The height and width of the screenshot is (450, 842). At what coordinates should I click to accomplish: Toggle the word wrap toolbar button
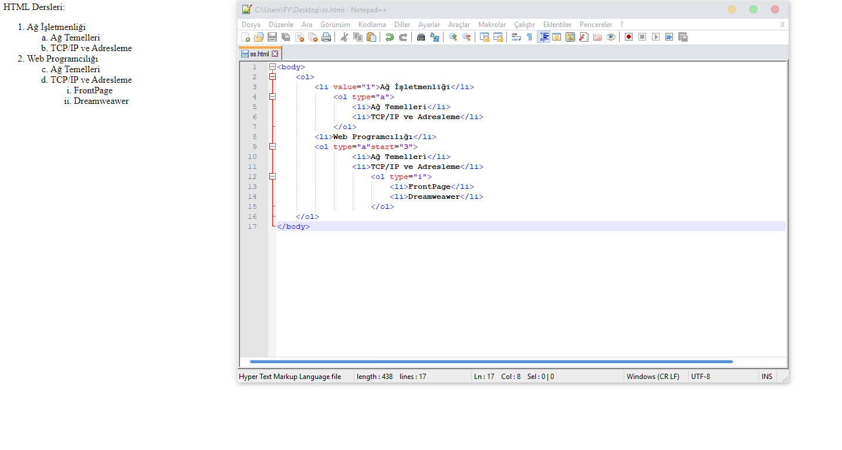(516, 37)
